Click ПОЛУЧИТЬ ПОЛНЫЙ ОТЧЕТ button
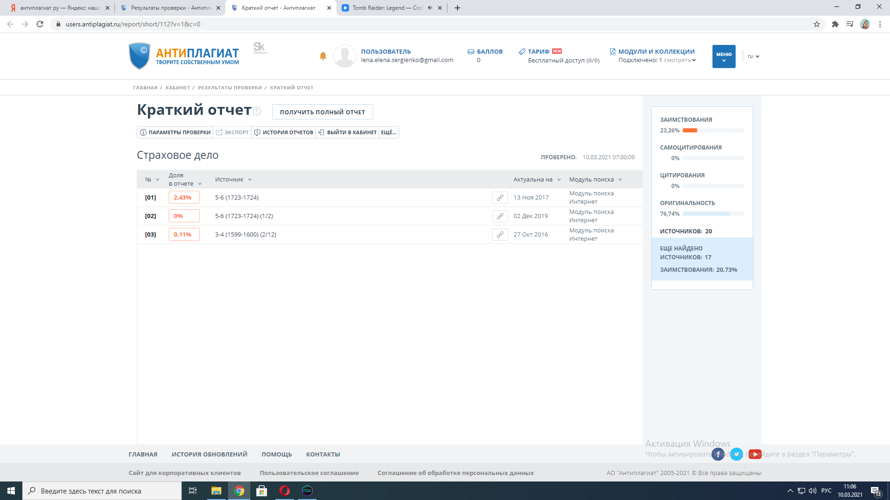This screenshot has height=500, width=890. point(322,112)
